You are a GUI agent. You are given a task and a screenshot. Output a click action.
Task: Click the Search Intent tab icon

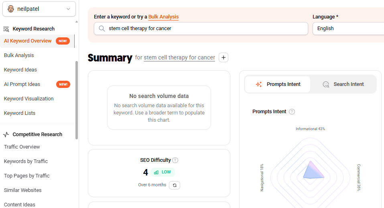tap(326, 84)
